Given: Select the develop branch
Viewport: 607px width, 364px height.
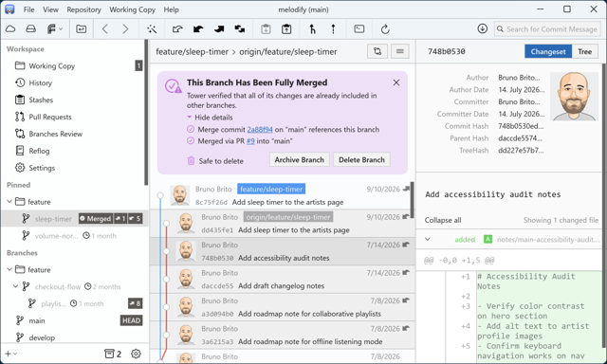Looking at the screenshot, I should pos(76,337).
